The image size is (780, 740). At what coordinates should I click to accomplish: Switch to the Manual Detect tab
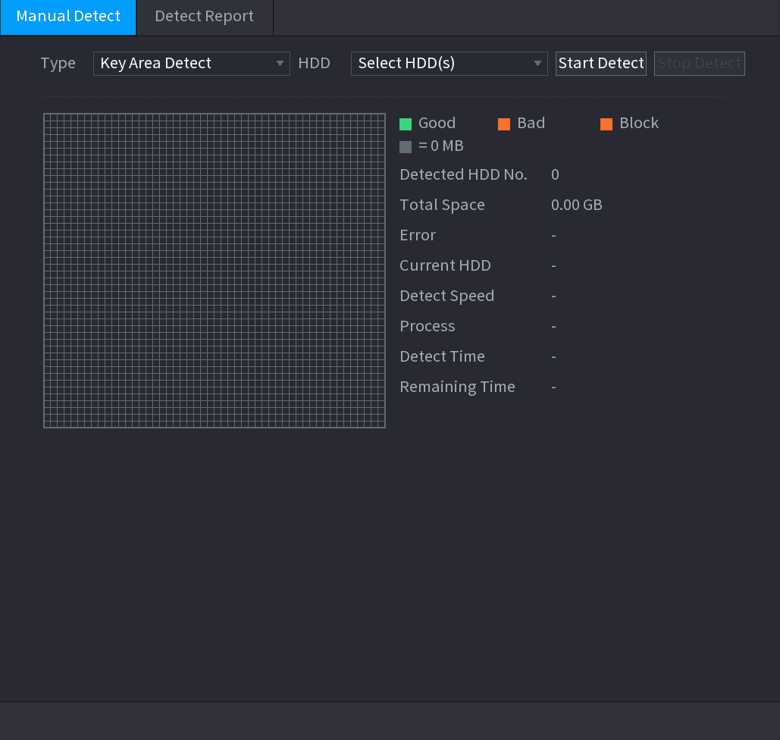68,17
